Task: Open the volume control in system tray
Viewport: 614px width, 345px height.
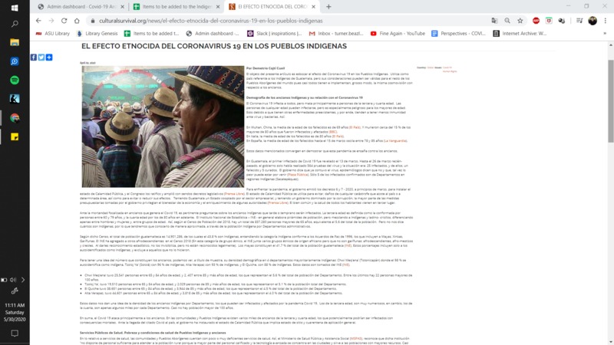Action: [13, 280]
